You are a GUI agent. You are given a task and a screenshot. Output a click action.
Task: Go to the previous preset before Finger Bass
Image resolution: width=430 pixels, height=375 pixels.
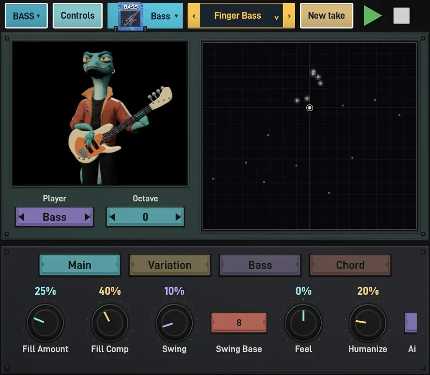coord(194,16)
